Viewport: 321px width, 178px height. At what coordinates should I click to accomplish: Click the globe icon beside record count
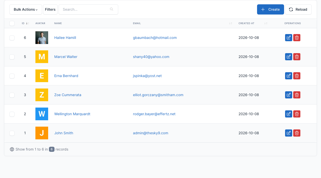pos(12,149)
